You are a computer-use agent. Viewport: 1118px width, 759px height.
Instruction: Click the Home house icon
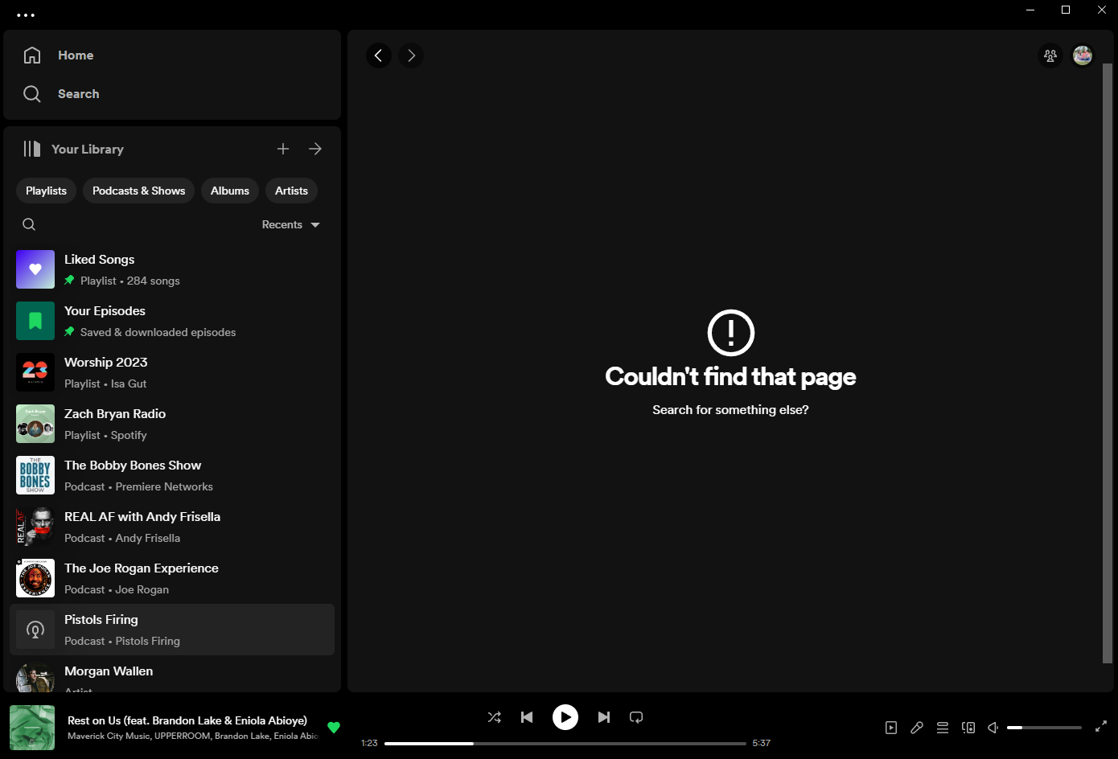(32, 55)
